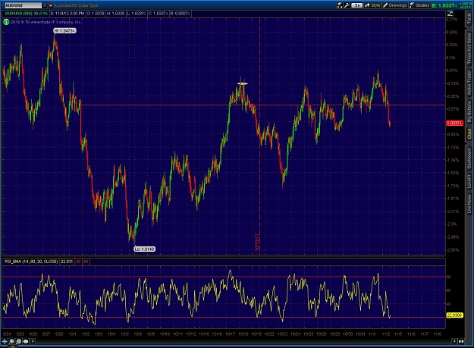Viewport: 474px width, 348px height.
Task: Click the C: 1.0337 close value
Action: click(x=159, y=14)
